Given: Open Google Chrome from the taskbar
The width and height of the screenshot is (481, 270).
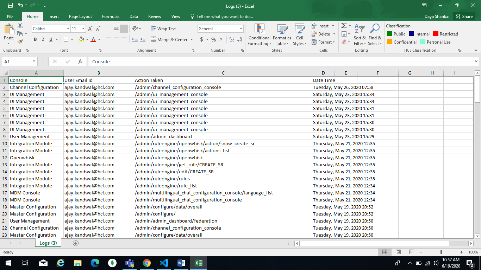Looking at the screenshot, I should pyautogui.click(x=147, y=263).
